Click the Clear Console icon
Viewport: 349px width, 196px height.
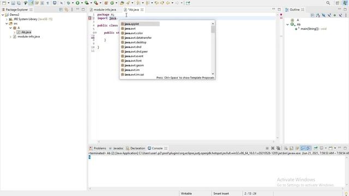[x=286, y=148]
